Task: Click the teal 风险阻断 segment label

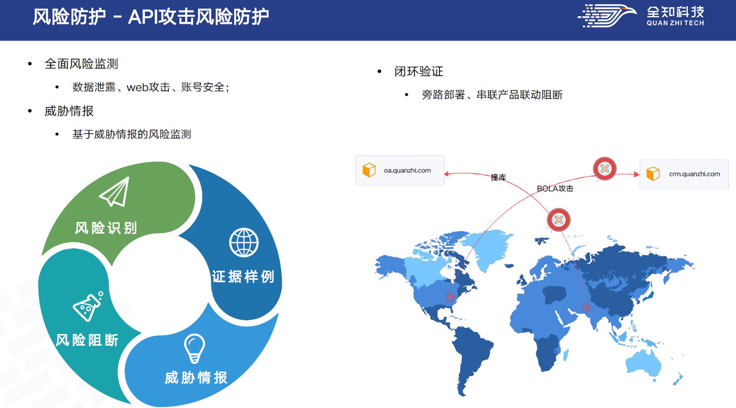Action: click(87, 340)
